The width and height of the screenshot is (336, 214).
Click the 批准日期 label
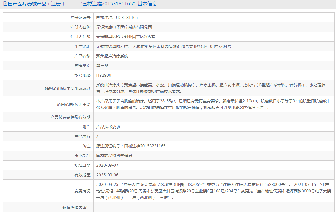coord(82,165)
